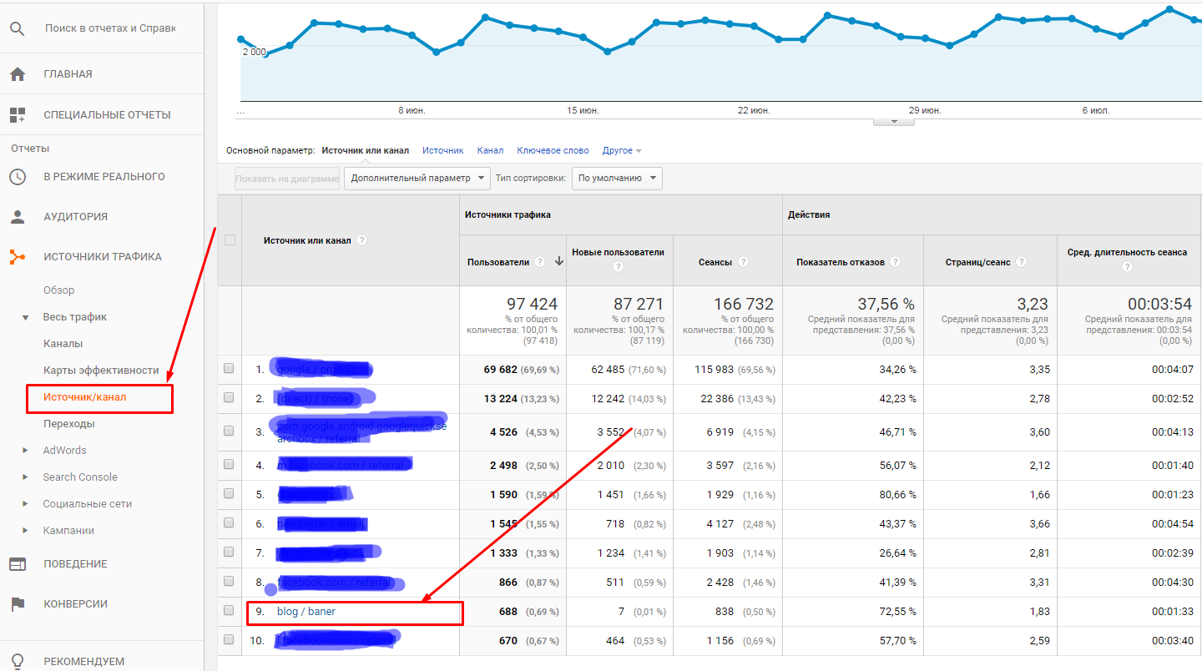Switch primary dimension to Ключевое слово
Screen dimensions: 1202x671
pos(553,150)
